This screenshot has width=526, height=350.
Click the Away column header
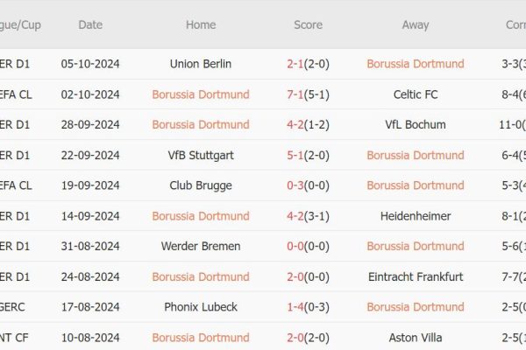416,24
